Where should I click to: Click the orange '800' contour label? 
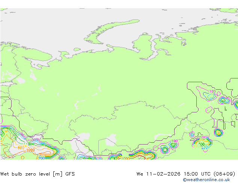pos(21,148)
